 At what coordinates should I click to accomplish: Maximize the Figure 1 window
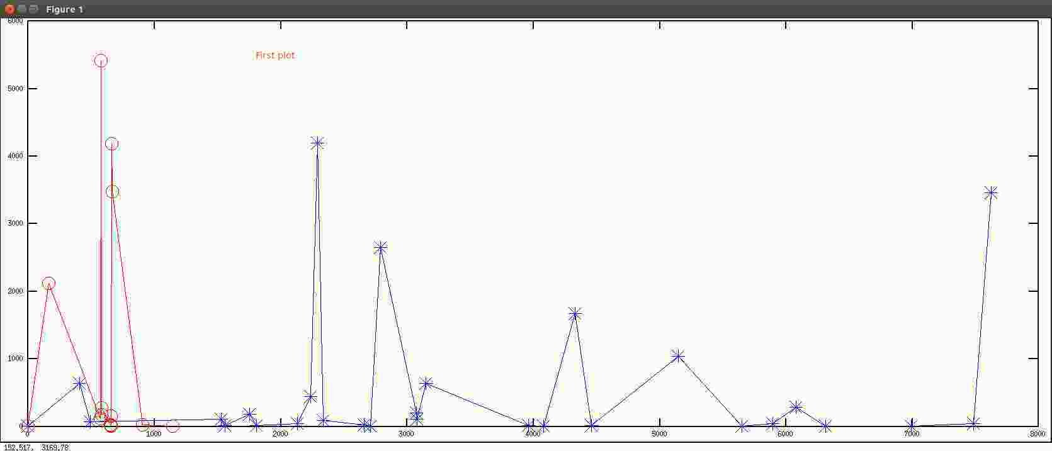point(33,9)
